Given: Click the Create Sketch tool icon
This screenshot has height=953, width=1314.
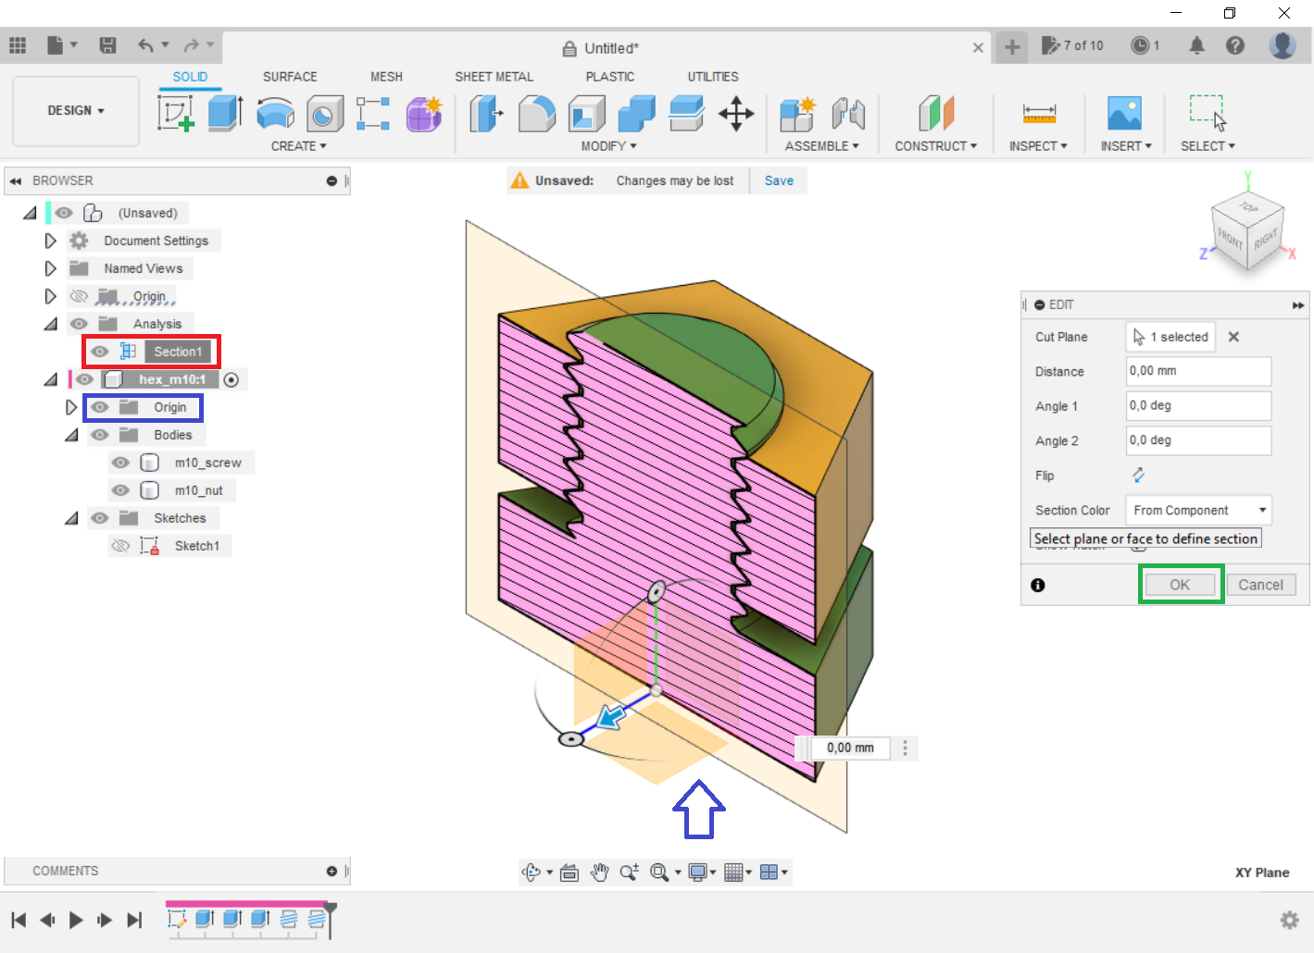Looking at the screenshot, I should tap(176, 114).
